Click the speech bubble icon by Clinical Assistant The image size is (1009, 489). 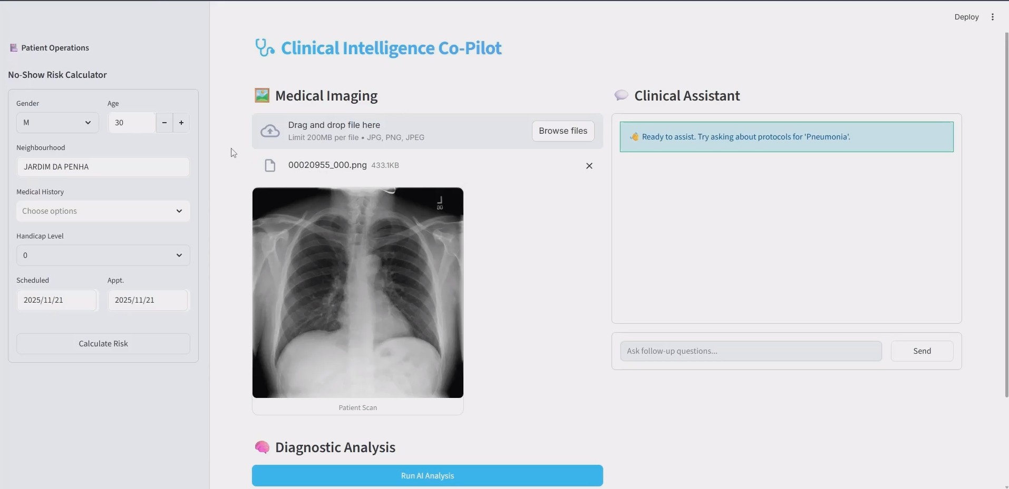[621, 95]
